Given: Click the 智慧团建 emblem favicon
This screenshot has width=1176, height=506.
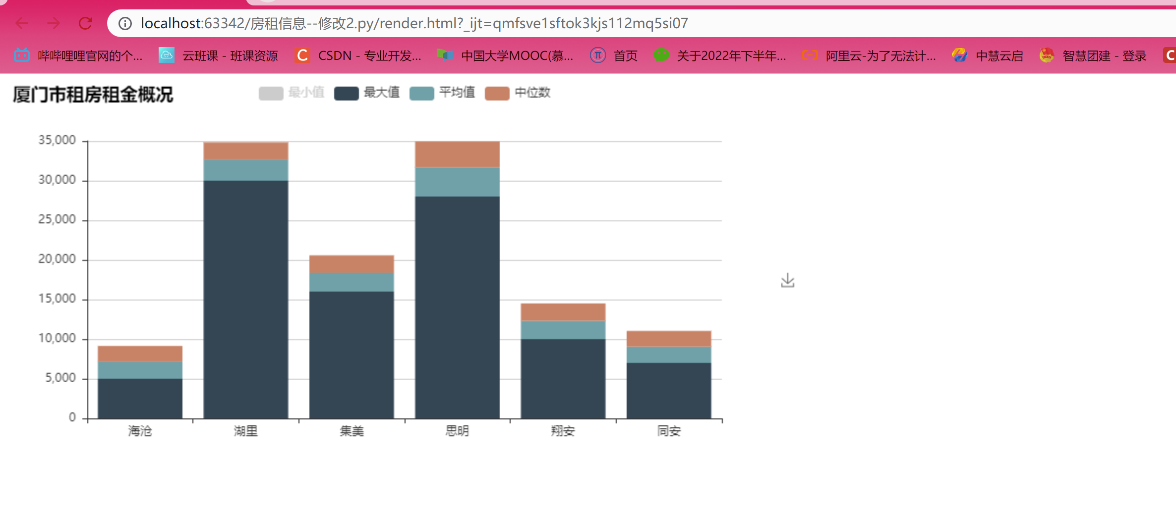Looking at the screenshot, I should [x=1047, y=55].
